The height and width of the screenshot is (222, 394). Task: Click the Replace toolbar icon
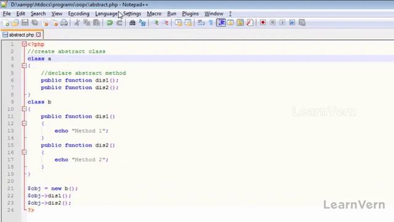click(142, 23)
